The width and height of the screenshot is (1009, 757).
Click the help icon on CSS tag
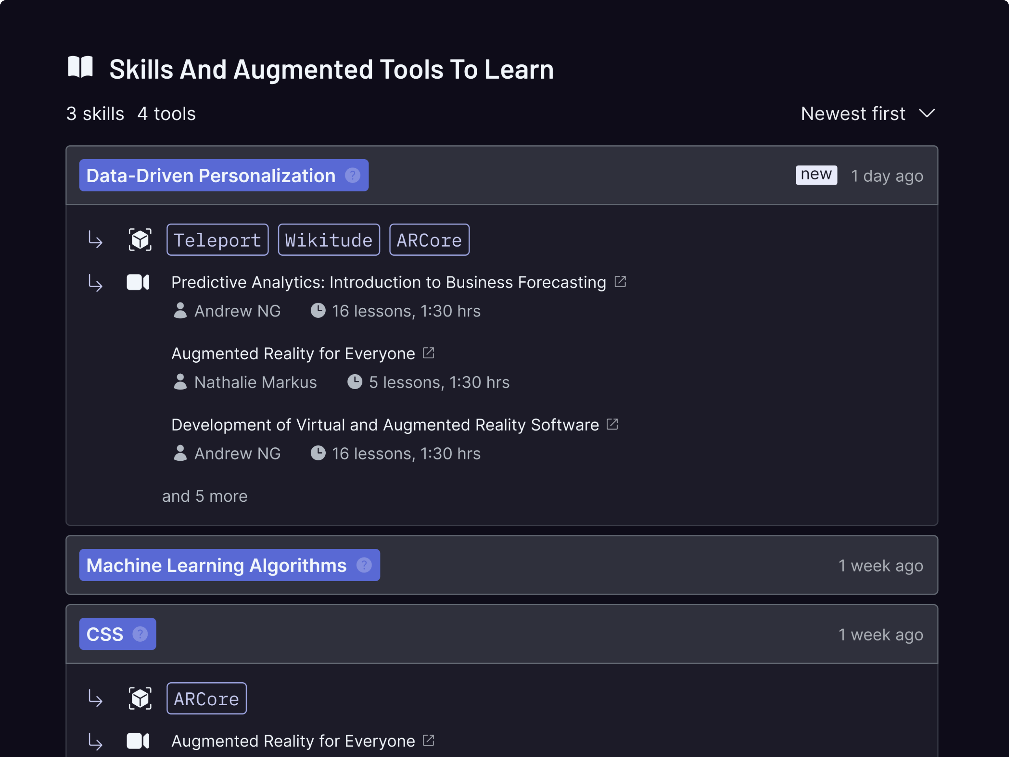click(140, 634)
